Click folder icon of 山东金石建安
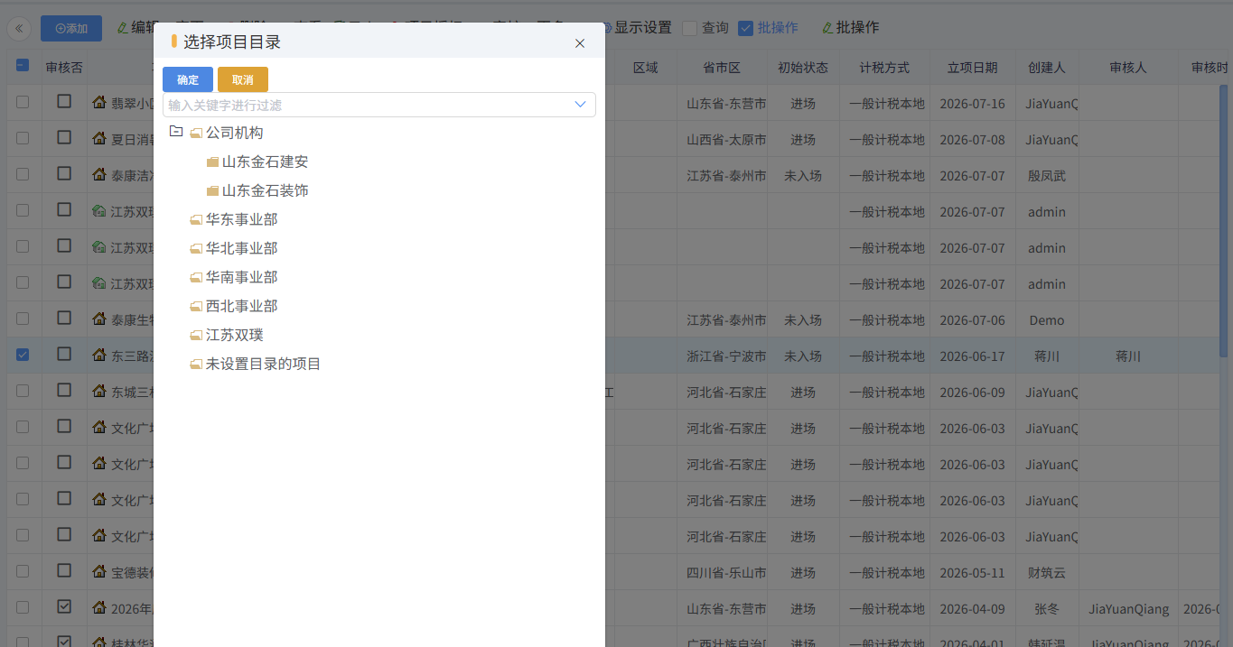 click(x=213, y=162)
